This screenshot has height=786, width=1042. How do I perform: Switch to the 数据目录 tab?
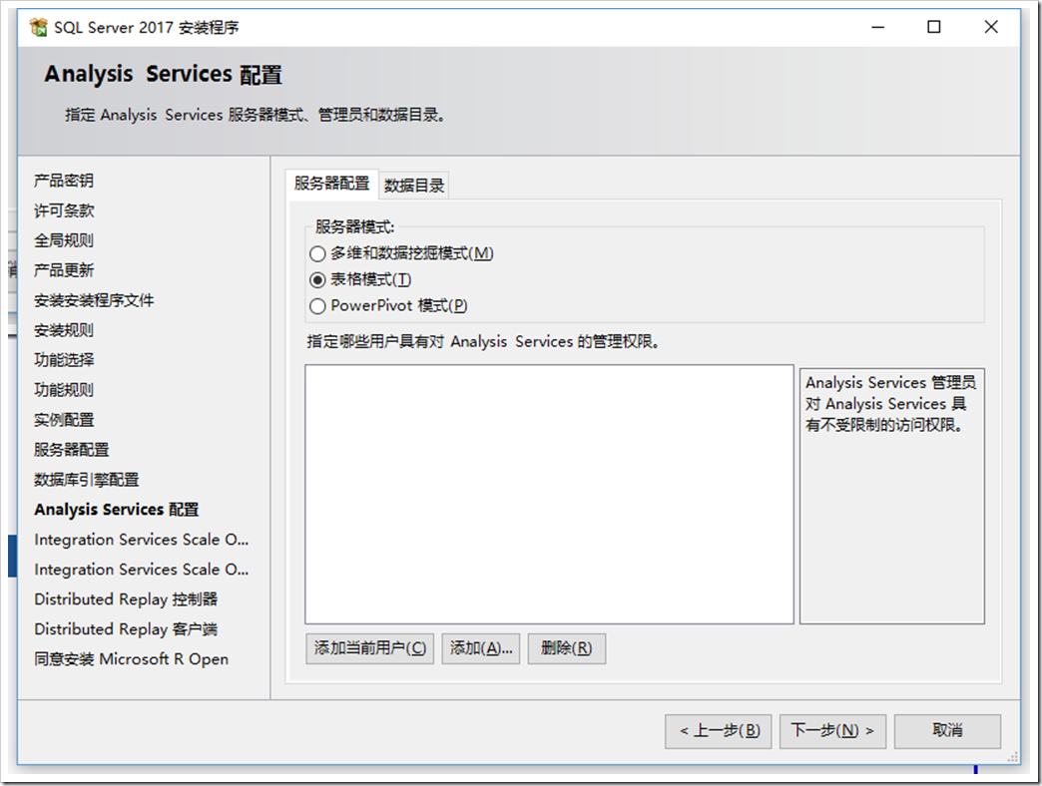[414, 186]
